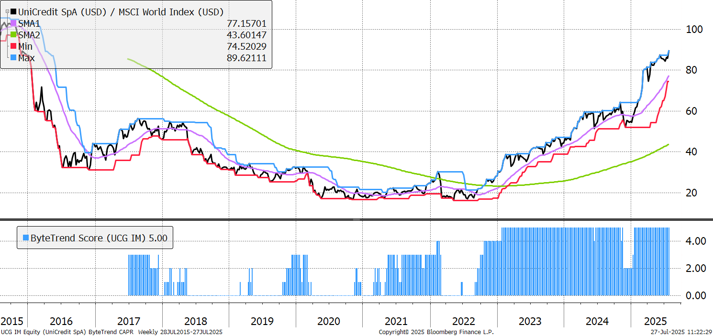
Task: Click the red Min color swatch
Action: tap(13, 46)
